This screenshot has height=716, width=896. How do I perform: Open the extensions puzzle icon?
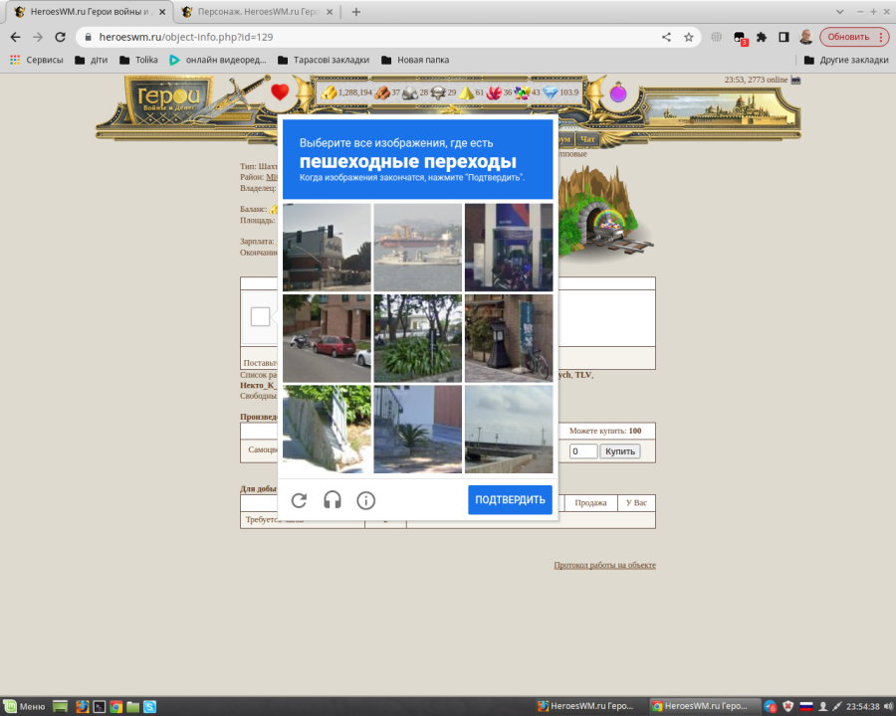762,37
